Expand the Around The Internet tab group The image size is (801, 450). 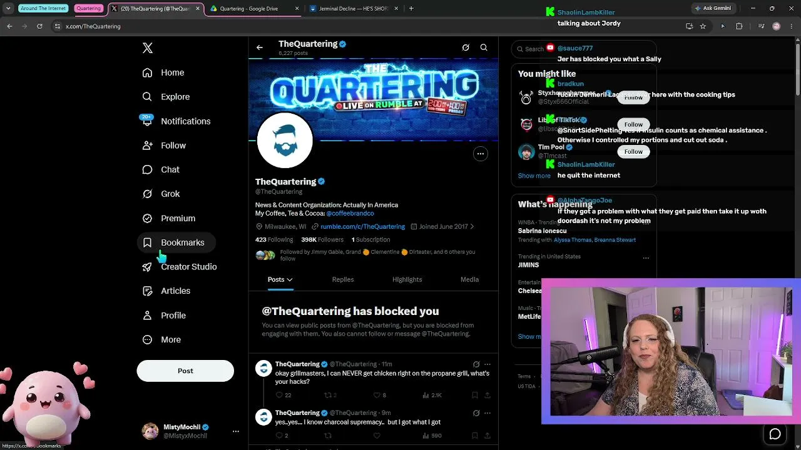[x=43, y=9]
